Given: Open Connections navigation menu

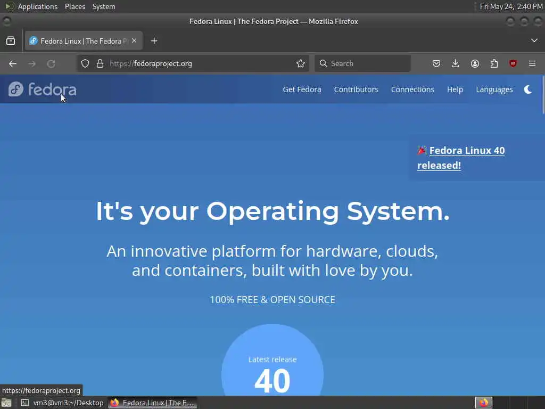Looking at the screenshot, I should point(412,89).
